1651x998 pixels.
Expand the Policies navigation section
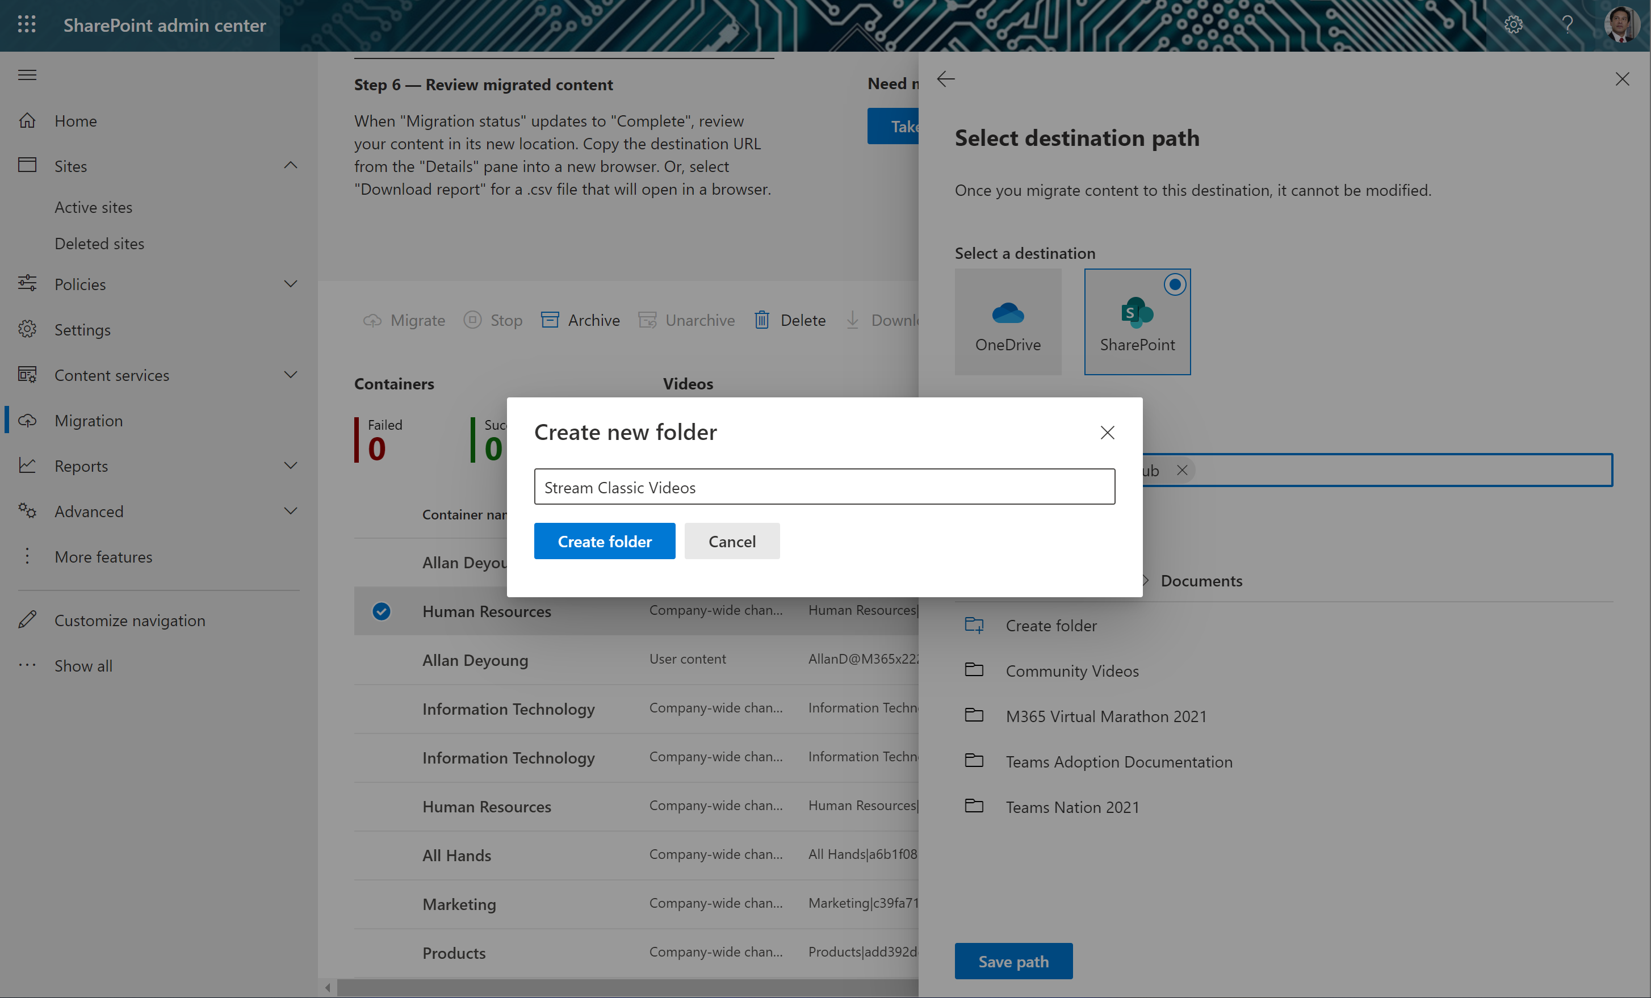pyautogui.click(x=290, y=284)
